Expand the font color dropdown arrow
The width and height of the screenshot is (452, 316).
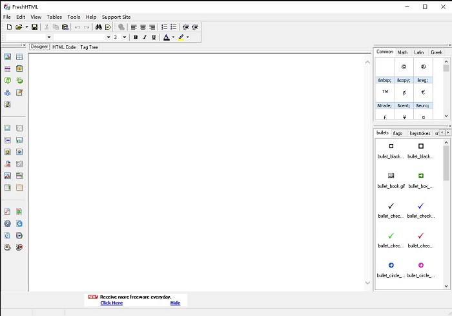tap(173, 37)
